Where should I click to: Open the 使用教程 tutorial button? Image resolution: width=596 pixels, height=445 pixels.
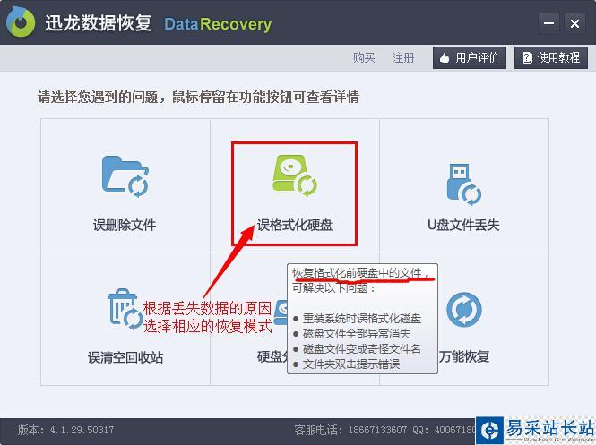click(551, 57)
